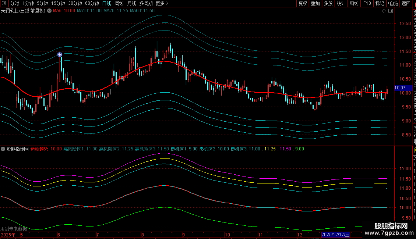Switch to the 月线 monthly period
416x239 pixels.
[x=131, y=3]
